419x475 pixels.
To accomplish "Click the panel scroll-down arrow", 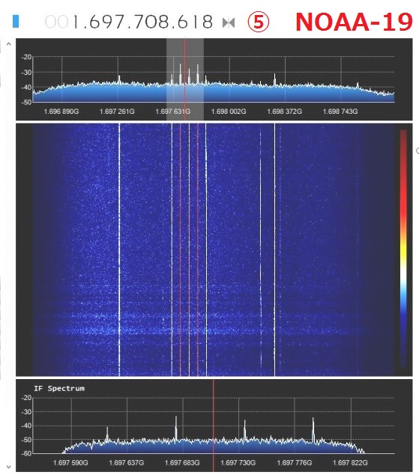I will pos(8,467).
